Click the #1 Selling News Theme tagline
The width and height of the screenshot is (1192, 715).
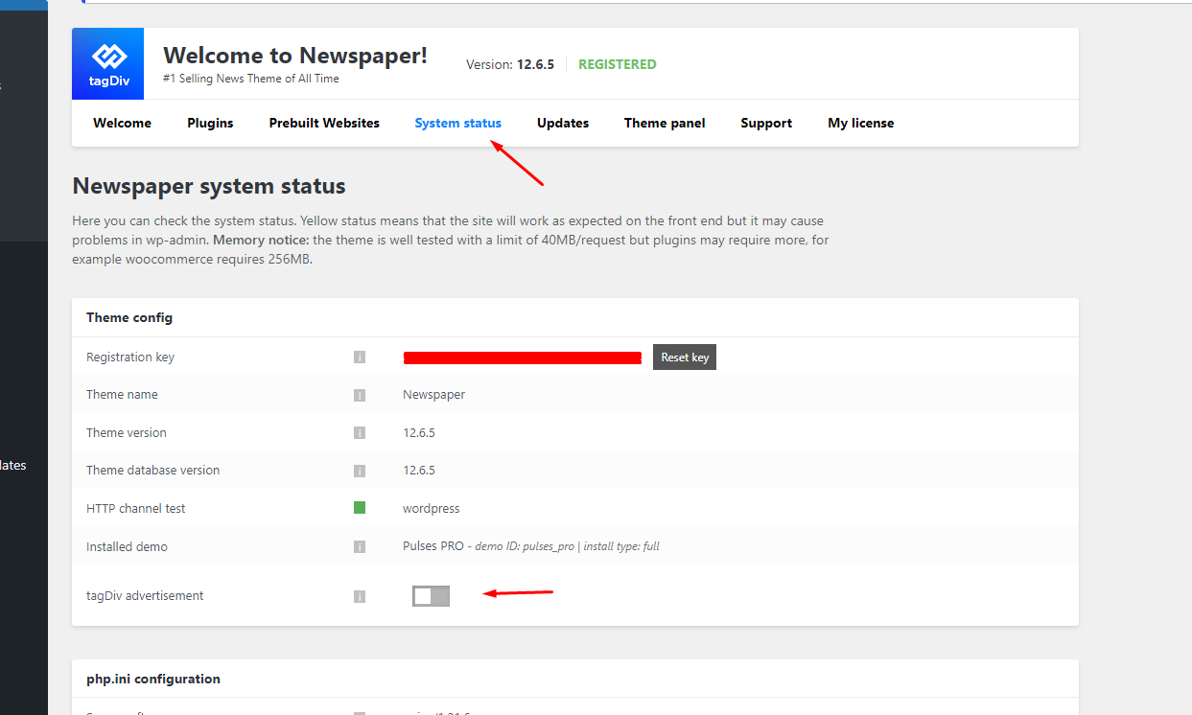(251, 79)
